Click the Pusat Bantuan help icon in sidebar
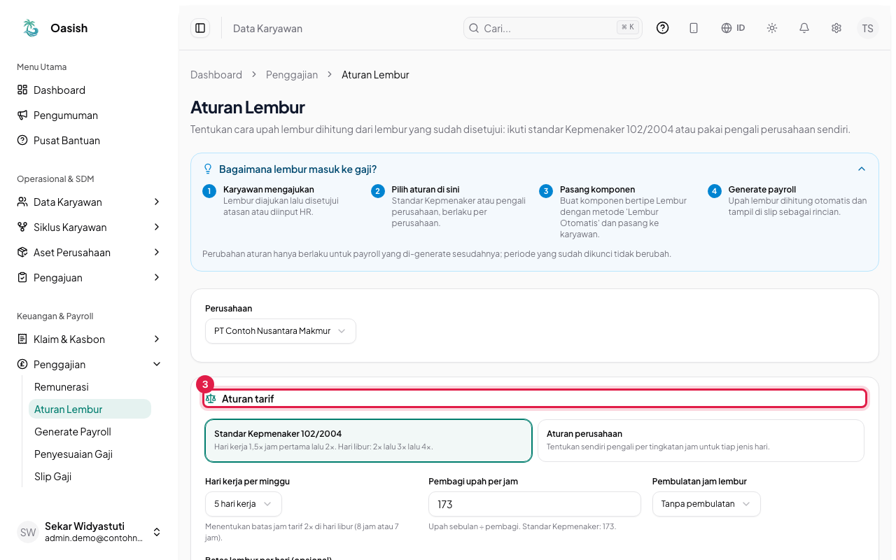Image resolution: width=896 pixels, height=560 pixels. (x=22, y=140)
